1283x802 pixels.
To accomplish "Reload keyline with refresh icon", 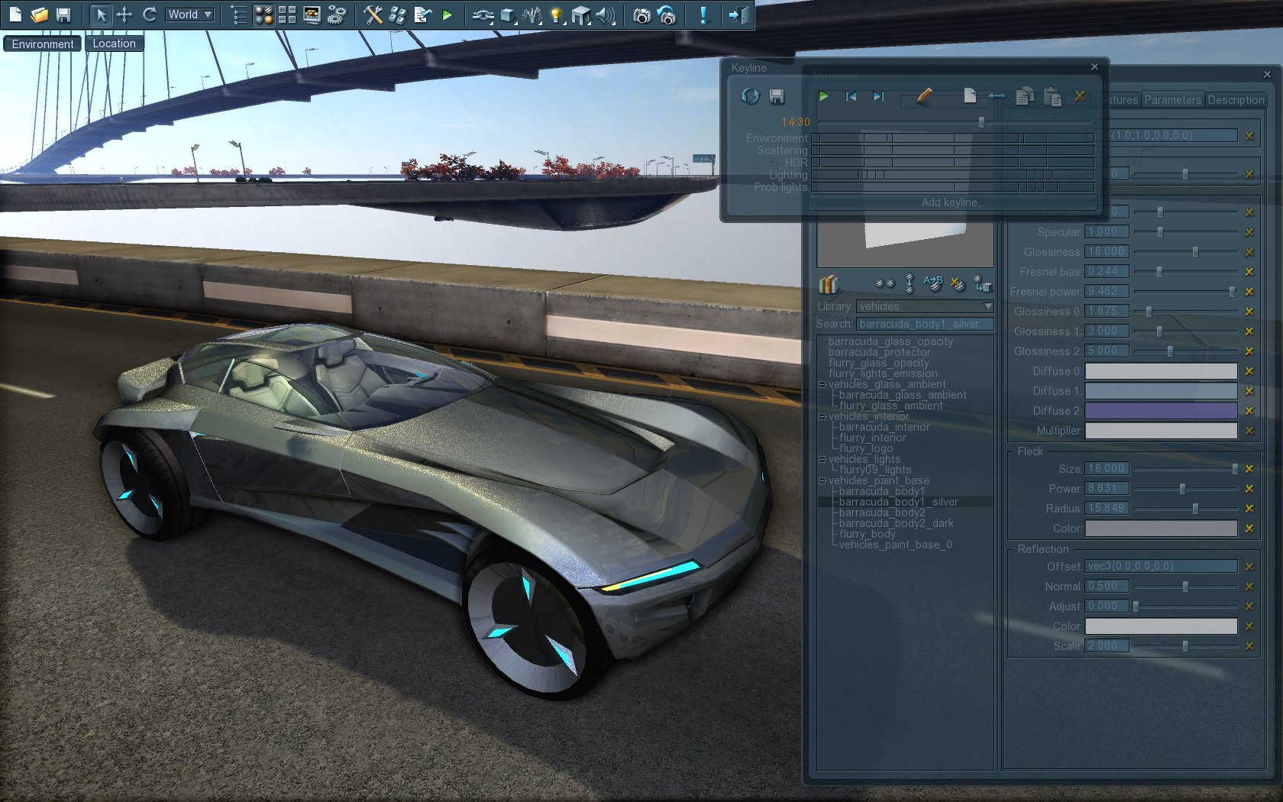I will [x=750, y=96].
